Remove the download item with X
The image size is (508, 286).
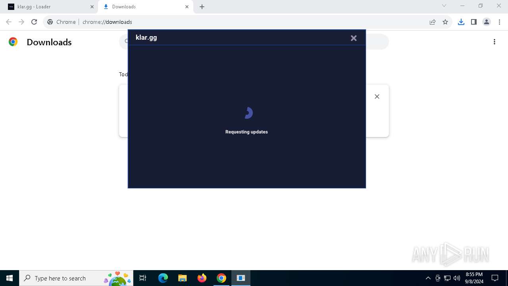pos(377,97)
